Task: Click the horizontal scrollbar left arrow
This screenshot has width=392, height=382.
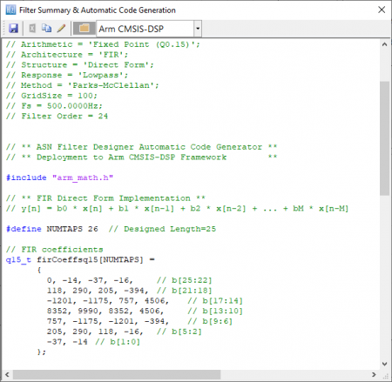Action: (x=7, y=375)
